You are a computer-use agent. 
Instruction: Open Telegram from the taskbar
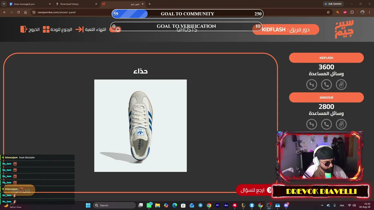point(200,205)
